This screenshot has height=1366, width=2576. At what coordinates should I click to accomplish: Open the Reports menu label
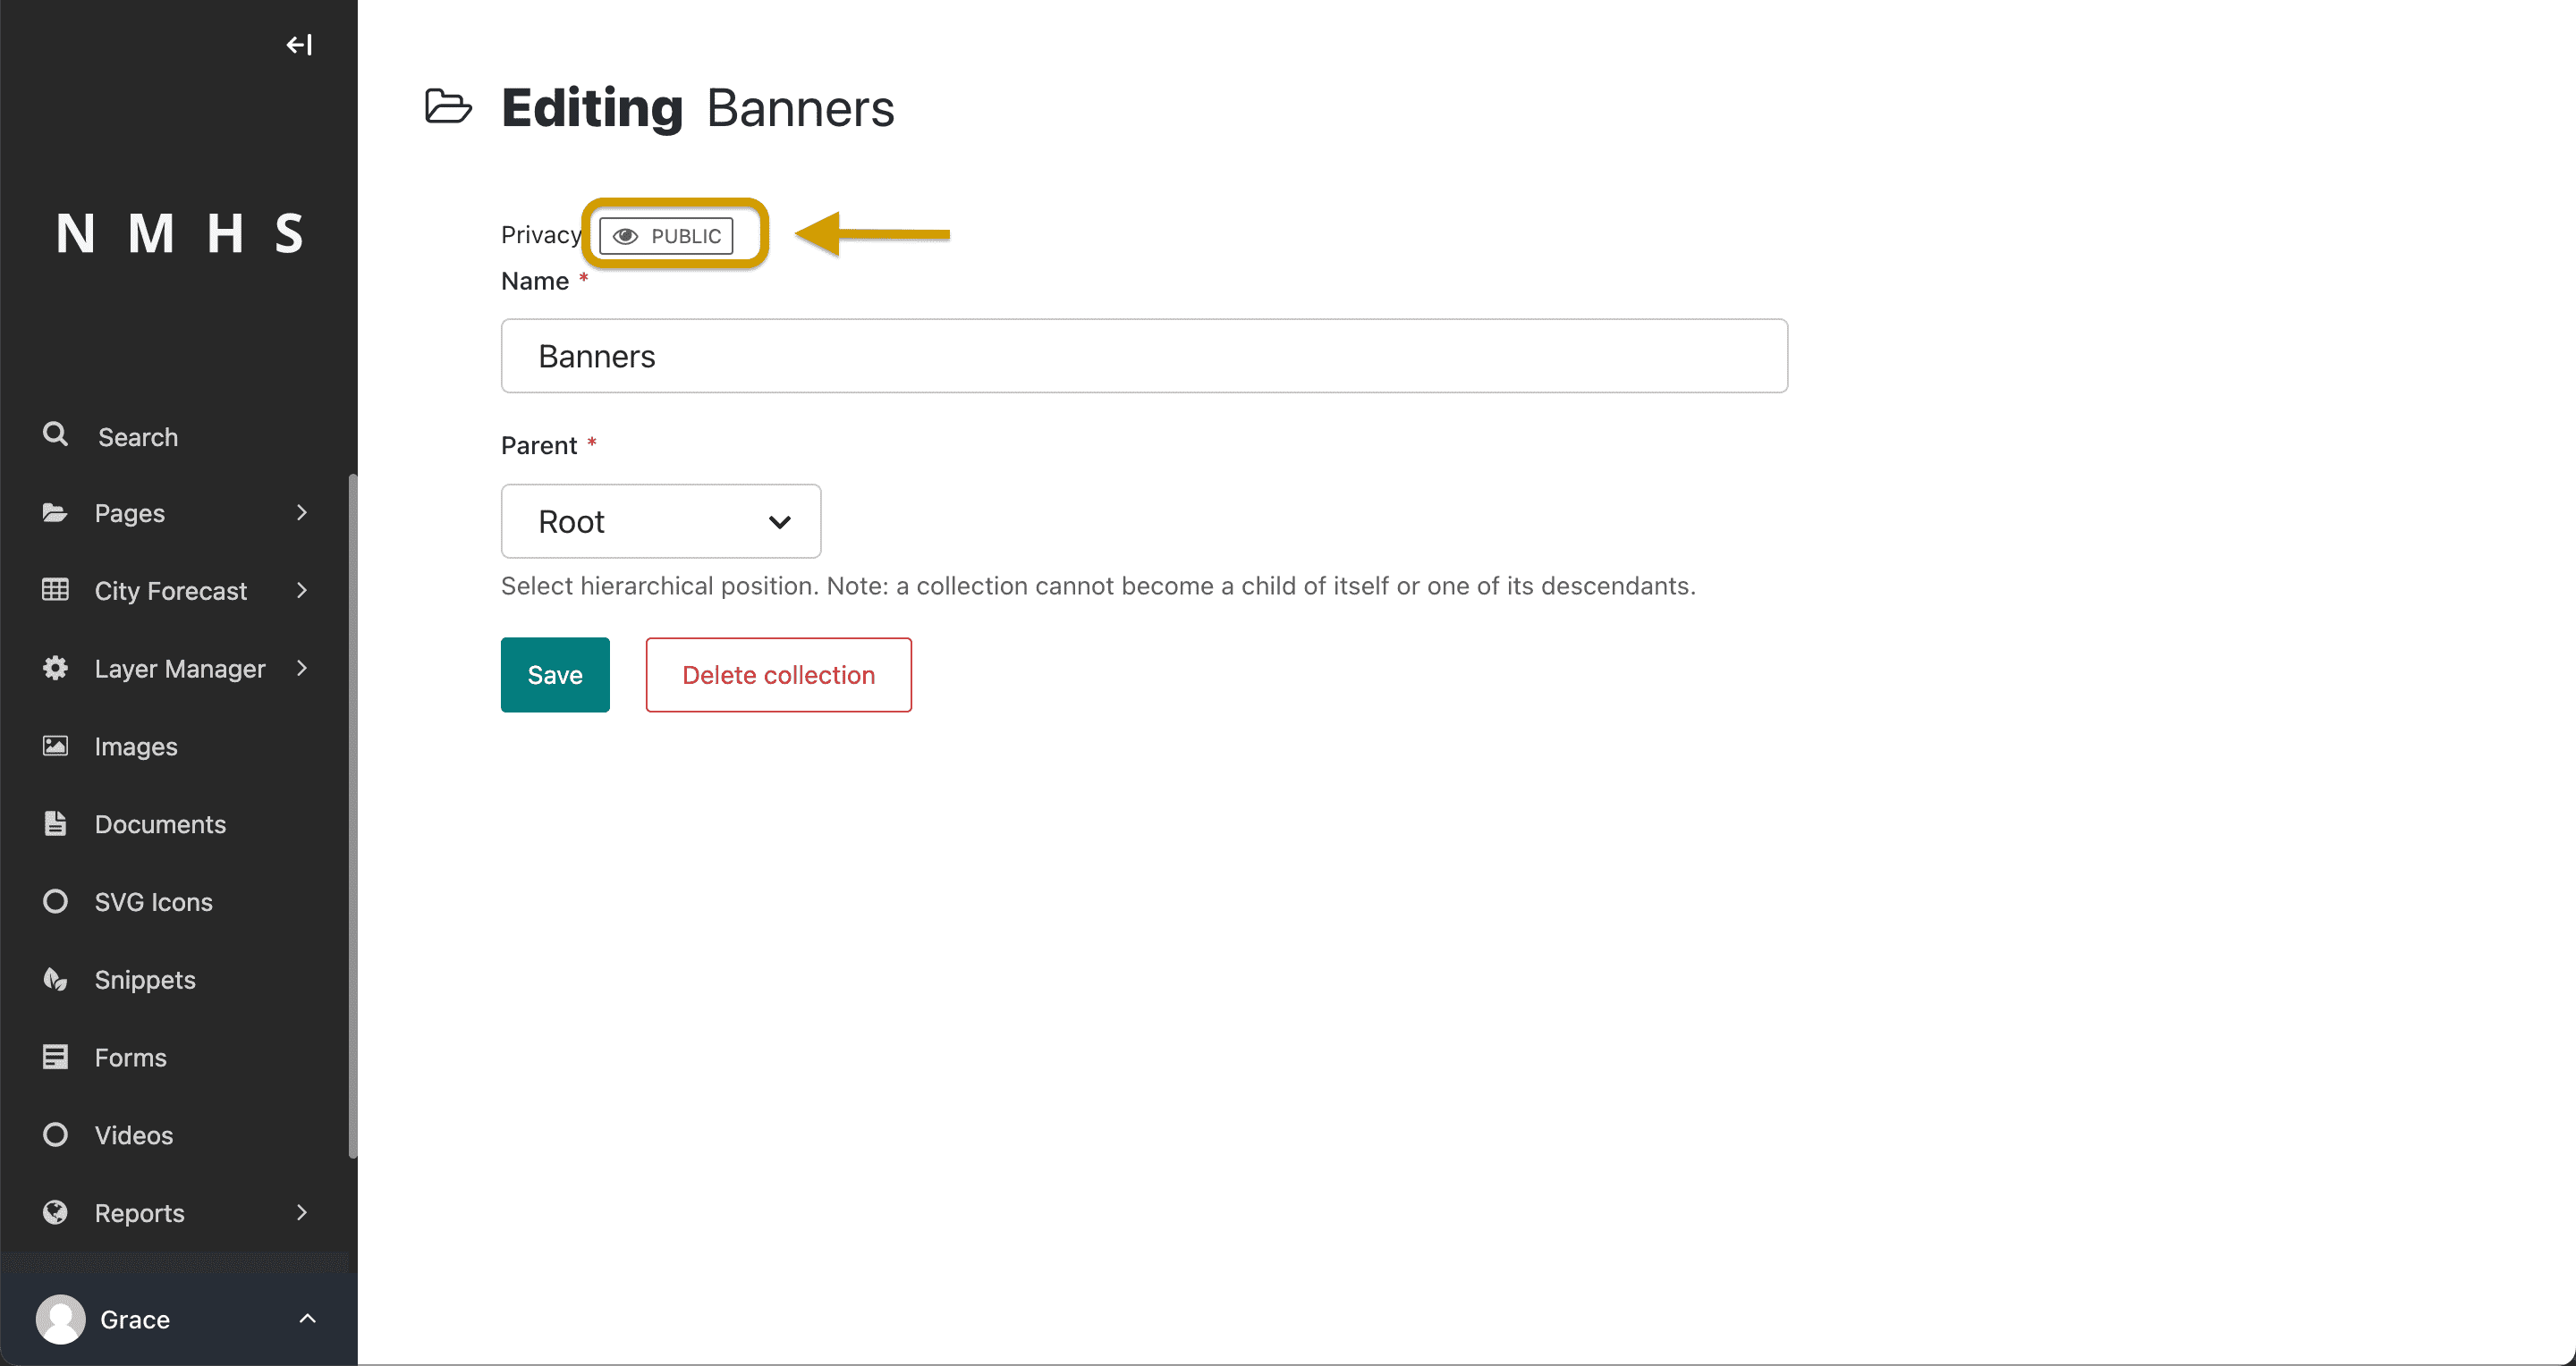point(140,1213)
